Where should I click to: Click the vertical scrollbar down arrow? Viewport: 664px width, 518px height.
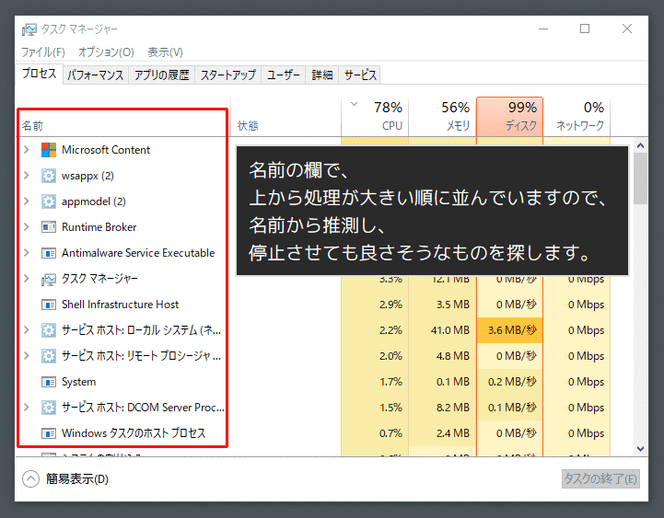coord(641,448)
